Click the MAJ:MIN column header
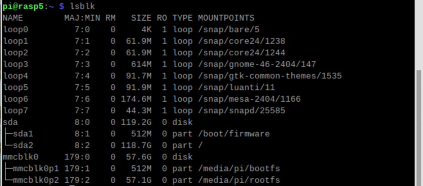The width and height of the screenshot is (423, 186). coord(80,18)
